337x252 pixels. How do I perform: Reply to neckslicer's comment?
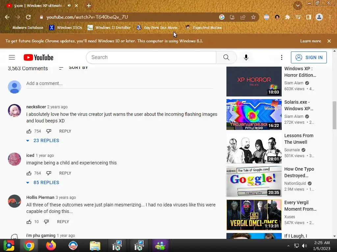pos(65,131)
